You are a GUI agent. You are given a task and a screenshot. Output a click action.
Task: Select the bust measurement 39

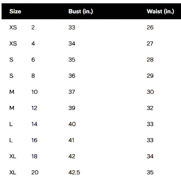tap(72, 108)
